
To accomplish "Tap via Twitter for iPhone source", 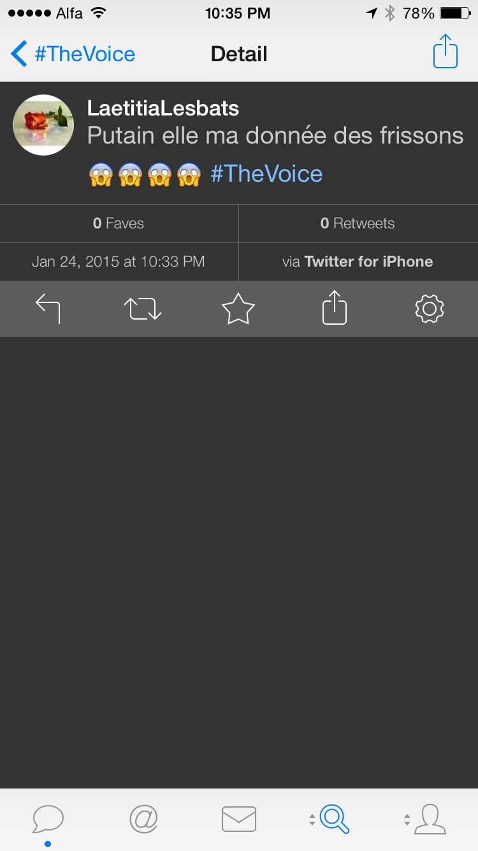I will (x=358, y=262).
